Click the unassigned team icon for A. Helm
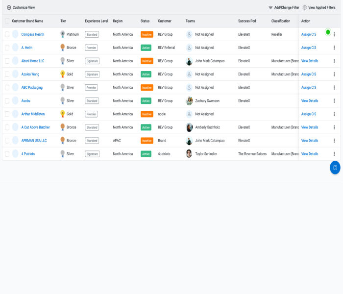Screen dimensions: 343x294 [x=189, y=48]
